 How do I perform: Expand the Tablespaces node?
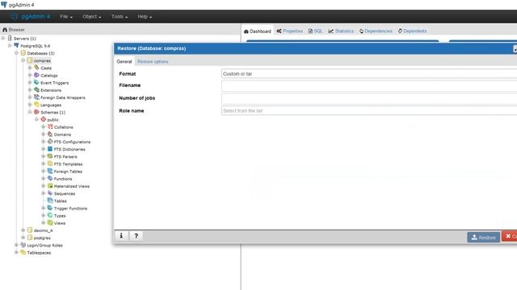(16, 252)
